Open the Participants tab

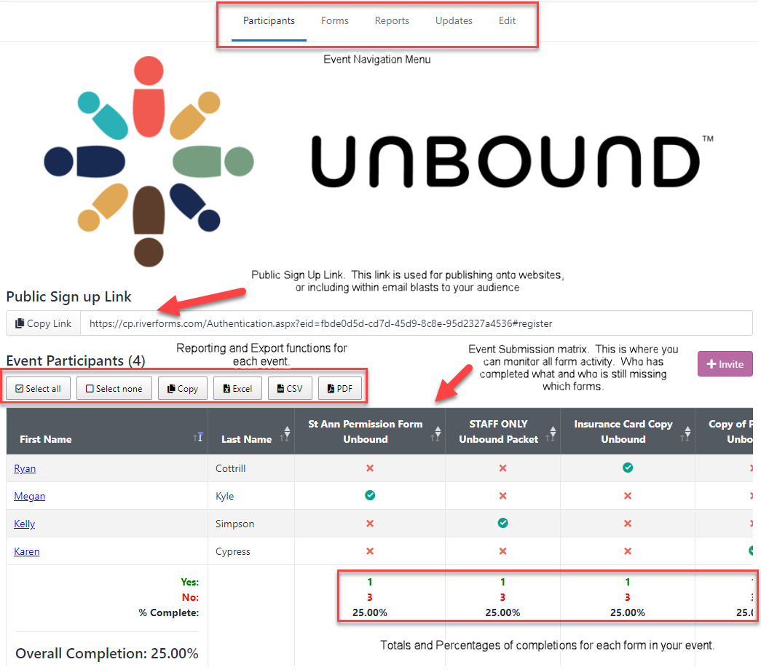pos(269,21)
